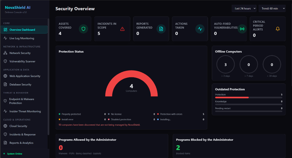Click the red Protection outdated progress bar
Image resolution: width=292 pixels, height=158 pixels.
coord(232,97)
